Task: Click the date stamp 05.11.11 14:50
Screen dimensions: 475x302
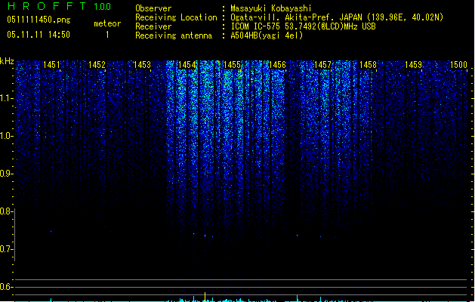Action: (x=39, y=35)
